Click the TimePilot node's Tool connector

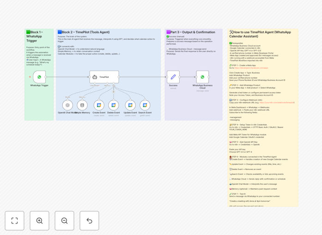pyautogui.click(x=114, y=83)
